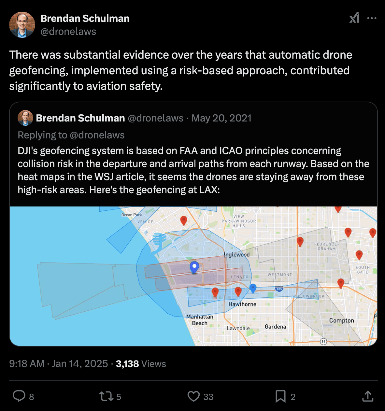Click the Grok xAI icon

coord(354,18)
